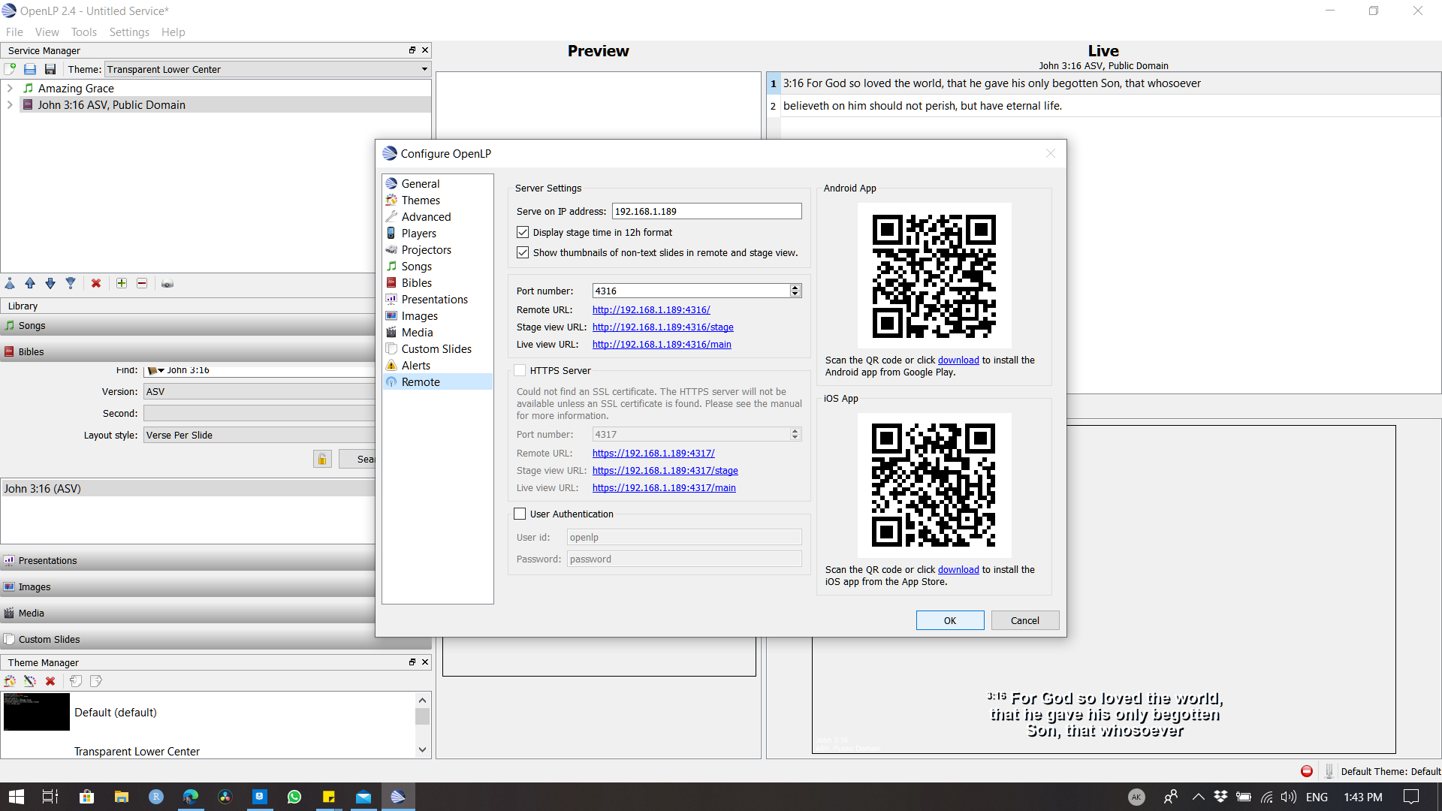This screenshot has width=1442, height=811.
Task: Create a new theme in Theme Manager
Action: pyautogui.click(x=10, y=680)
